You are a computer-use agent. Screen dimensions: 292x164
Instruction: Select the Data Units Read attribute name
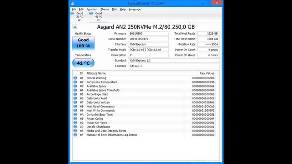tap(97, 98)
